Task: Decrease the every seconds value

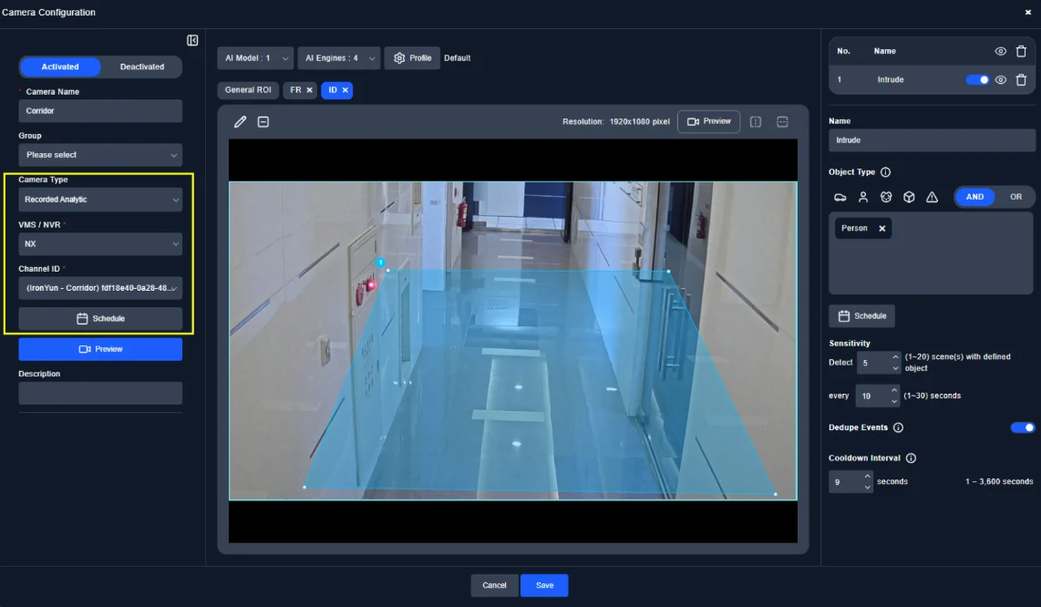Action: 894,402
